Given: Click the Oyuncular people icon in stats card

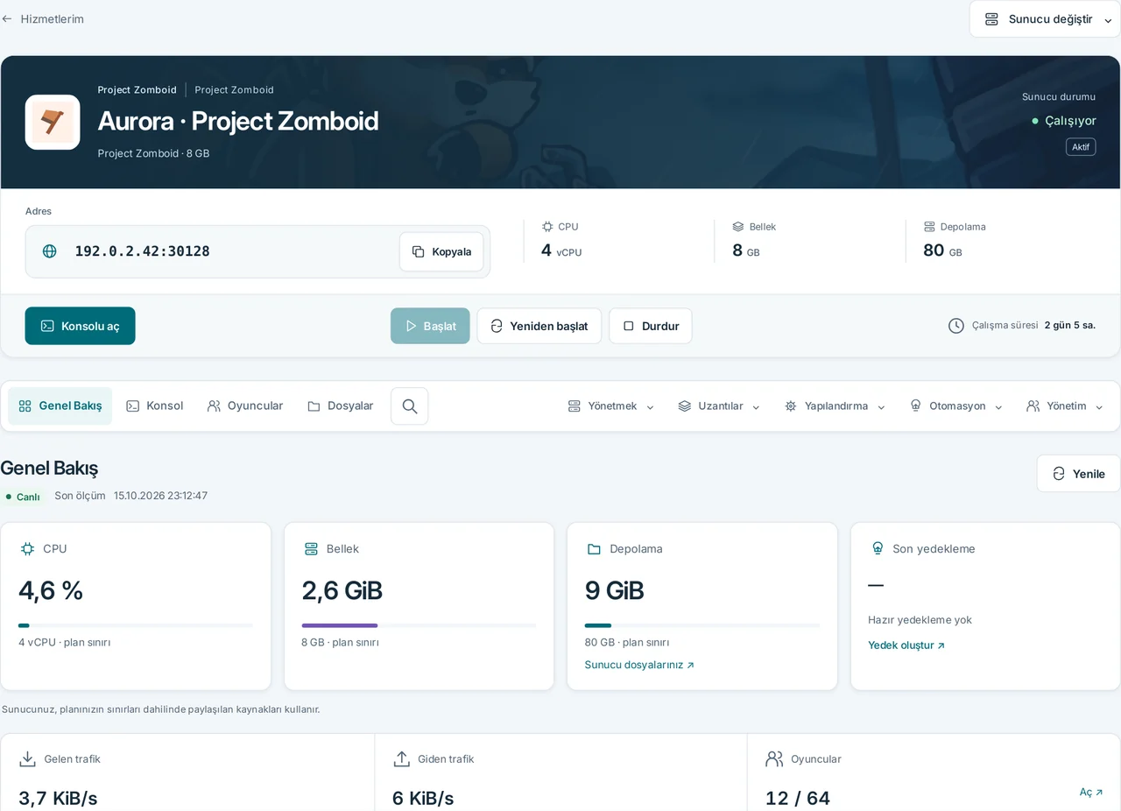Looking at the screenshot, I should point(774,758).
